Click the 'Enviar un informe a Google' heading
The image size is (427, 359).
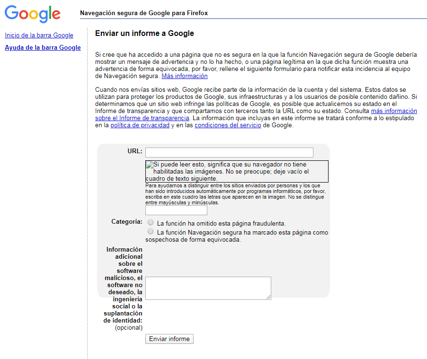click(144, 33)
